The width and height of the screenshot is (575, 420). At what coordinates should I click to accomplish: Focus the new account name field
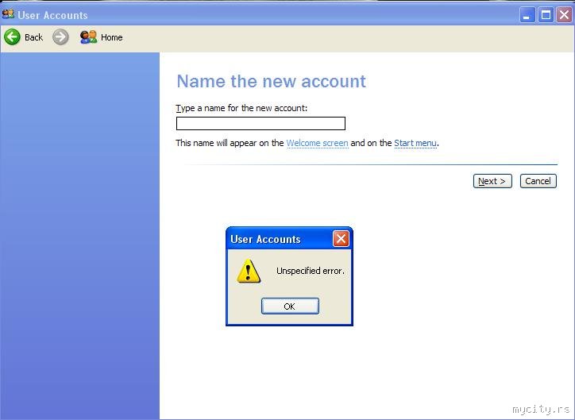(260, 124)
